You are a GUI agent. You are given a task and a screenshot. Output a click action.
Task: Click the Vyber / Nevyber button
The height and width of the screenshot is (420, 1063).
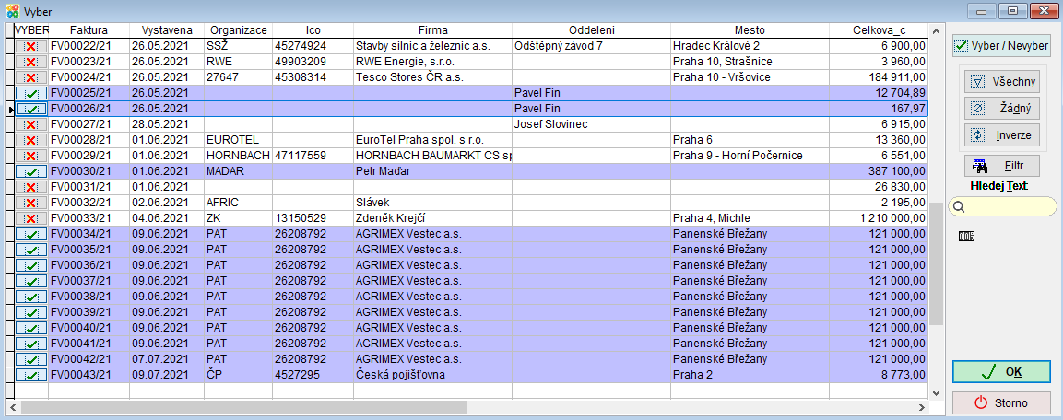point(1001,46)
